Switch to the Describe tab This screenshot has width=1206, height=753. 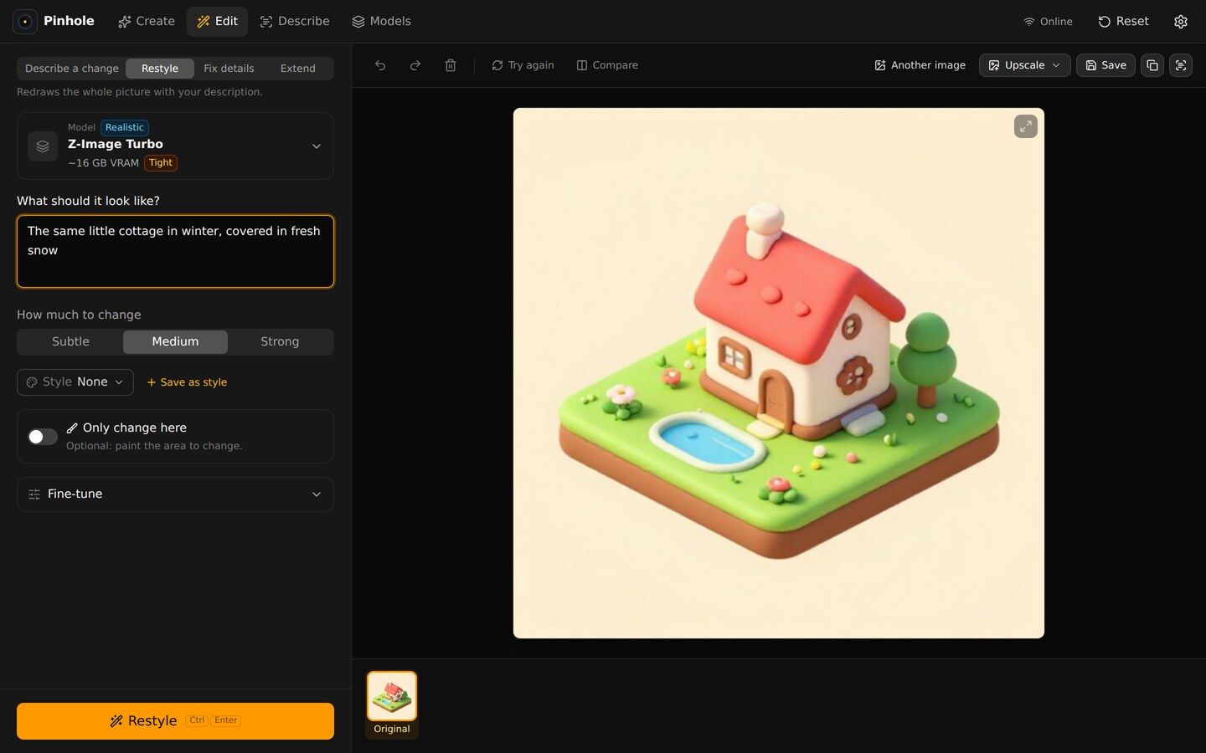coord(295,22)
